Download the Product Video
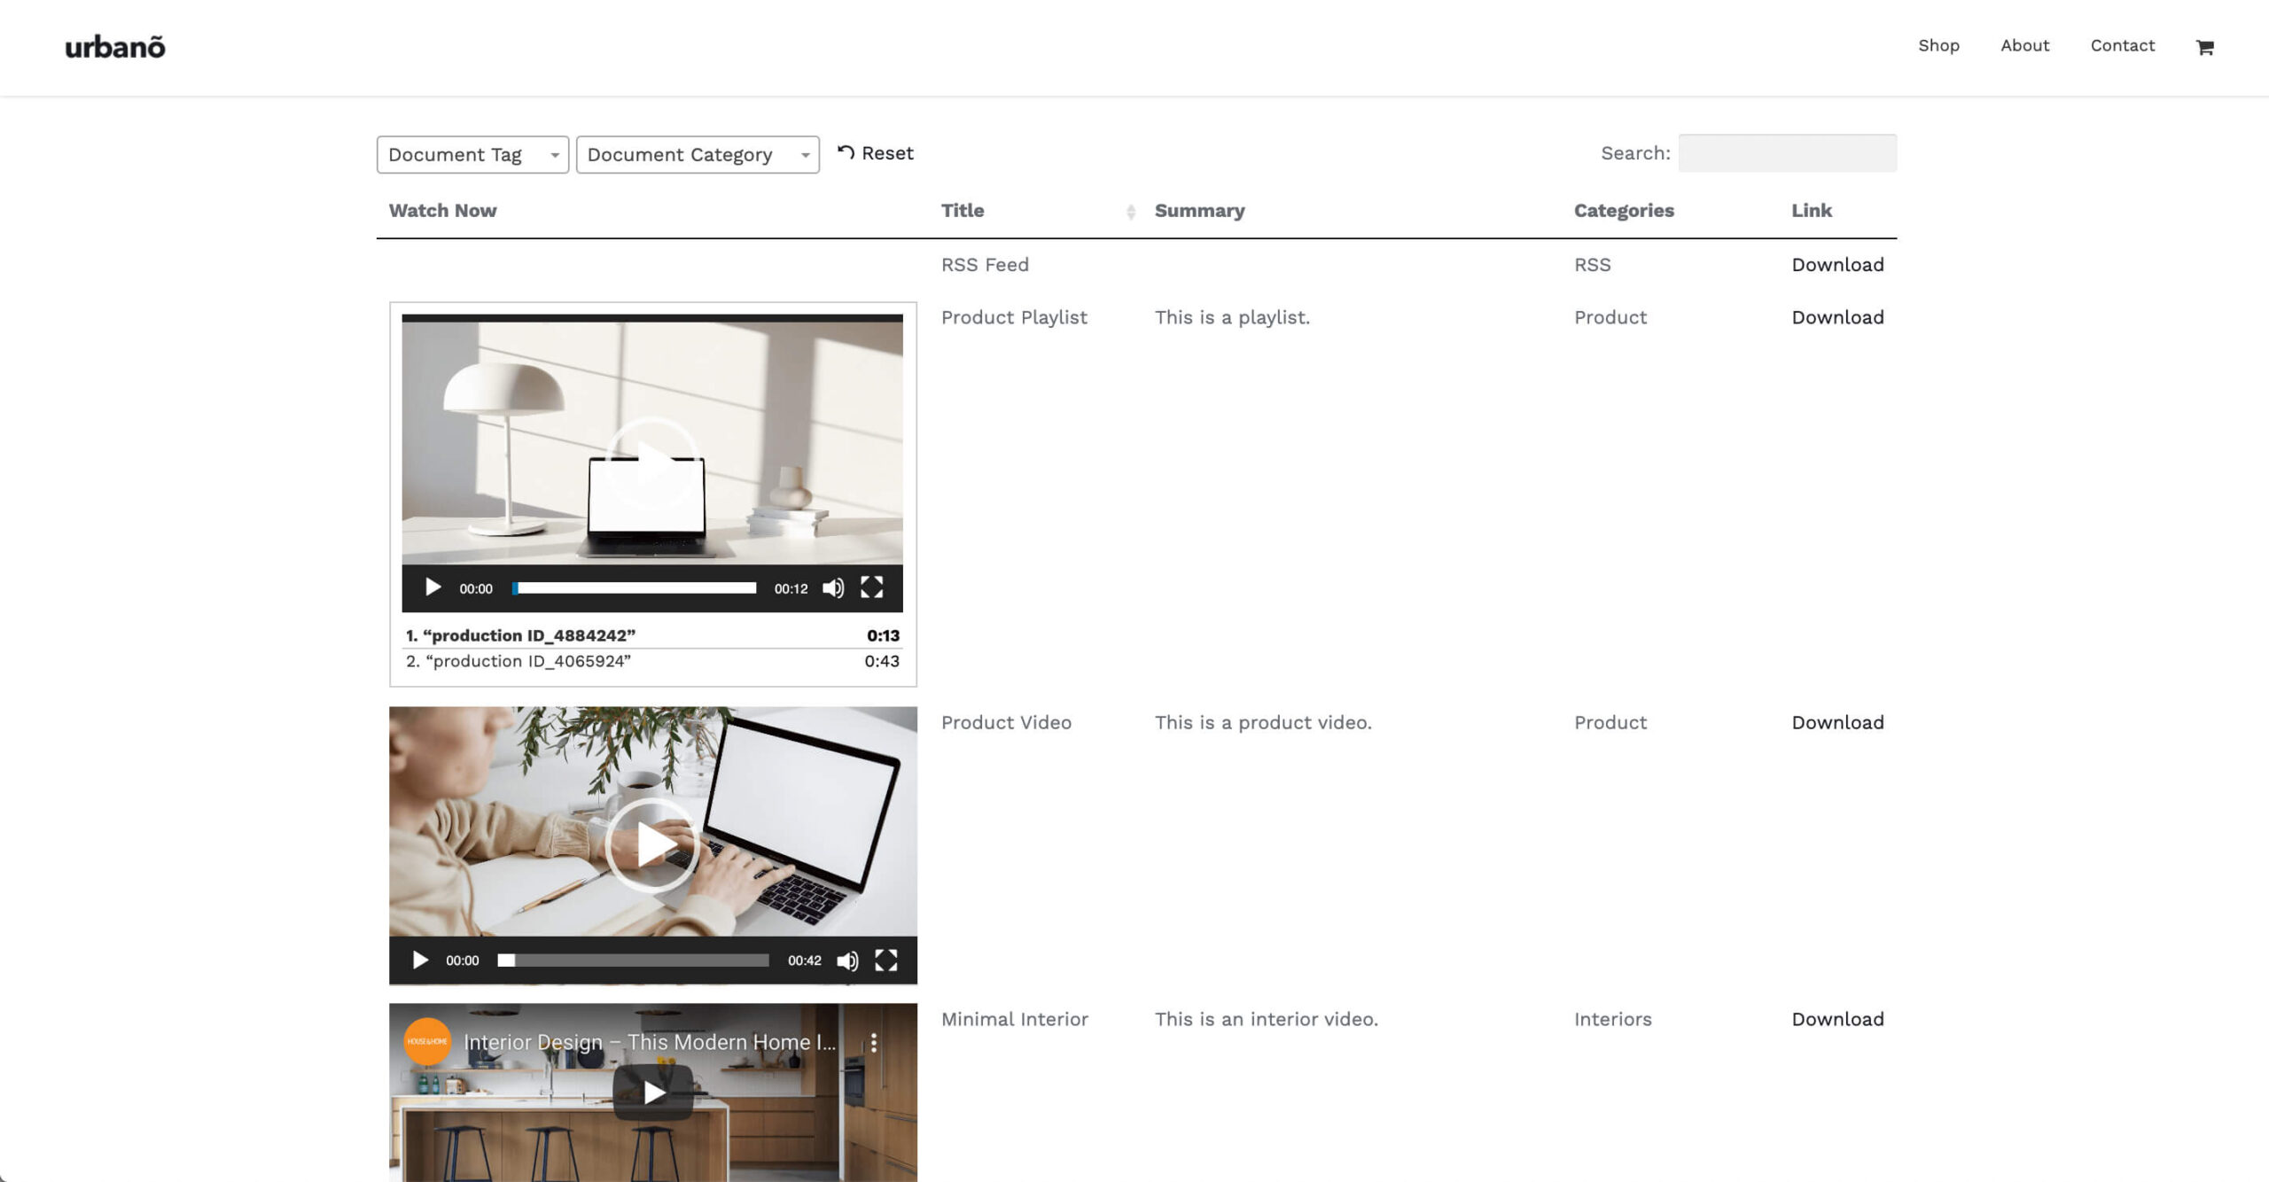2269x1182 pixels. [1837, 723]
